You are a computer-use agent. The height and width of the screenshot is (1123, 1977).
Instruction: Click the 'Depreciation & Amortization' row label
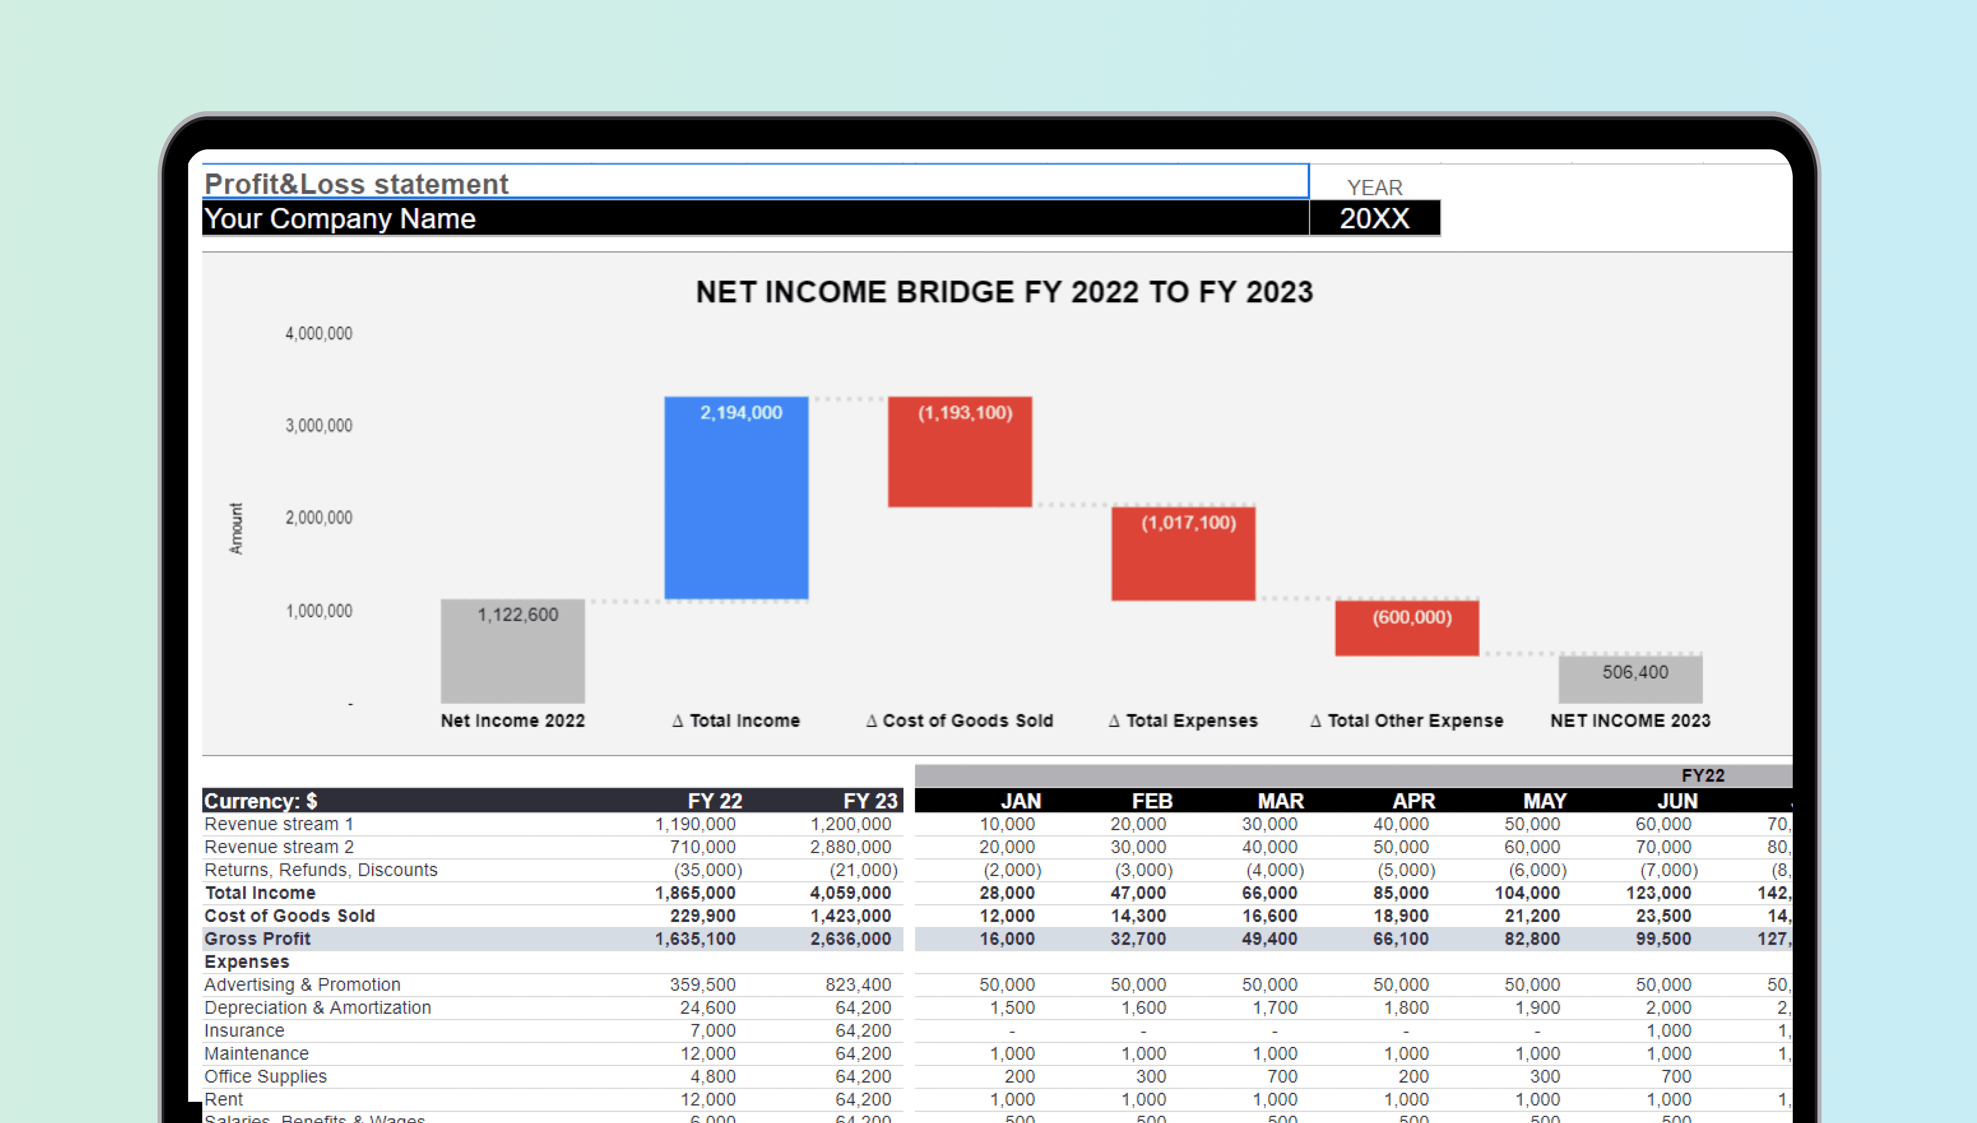coord(317,1007)
